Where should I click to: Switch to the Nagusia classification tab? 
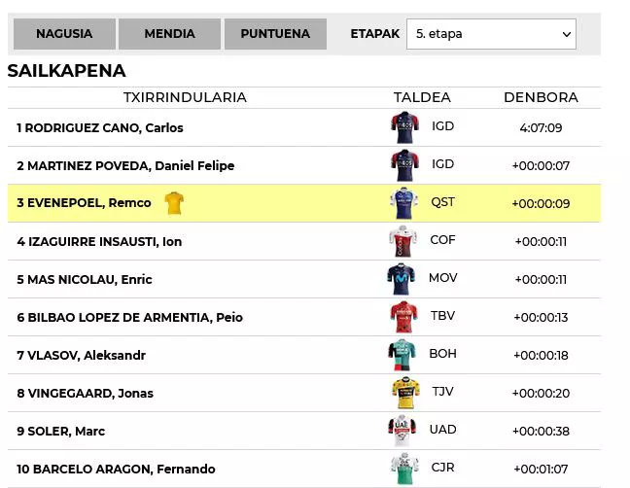(x=64, y=34)
